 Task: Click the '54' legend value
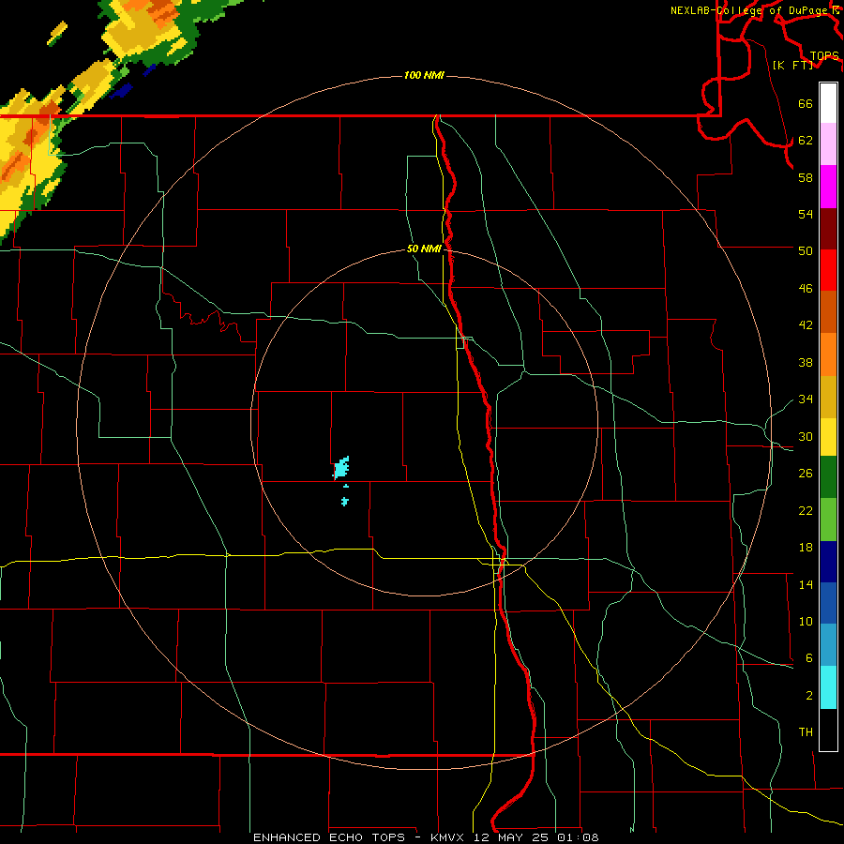coord(806,214)
